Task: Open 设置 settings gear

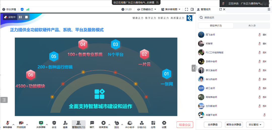Action: [x=164, y=124]
